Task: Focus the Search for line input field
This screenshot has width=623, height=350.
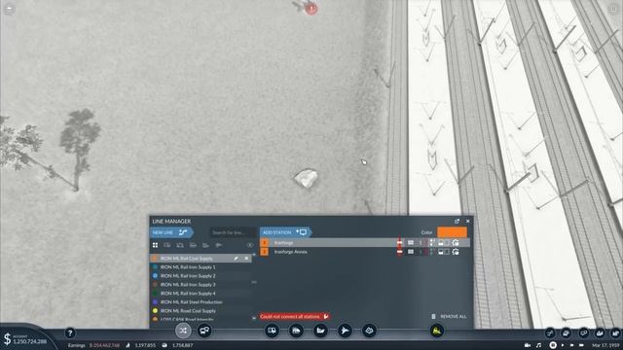Action: click(x=234, y=232)
